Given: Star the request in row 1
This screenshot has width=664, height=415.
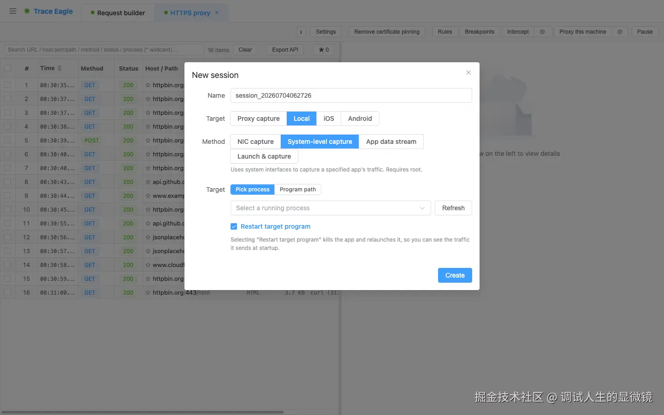Looking at the screenshot, I should [x=148, y=85].
